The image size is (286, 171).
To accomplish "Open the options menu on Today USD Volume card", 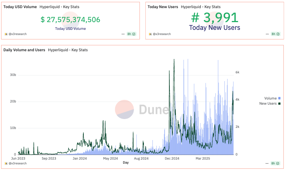I will [123, 34].
